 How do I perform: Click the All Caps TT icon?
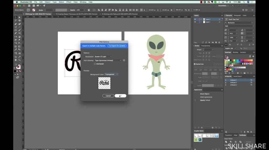(x=226, y=45)
